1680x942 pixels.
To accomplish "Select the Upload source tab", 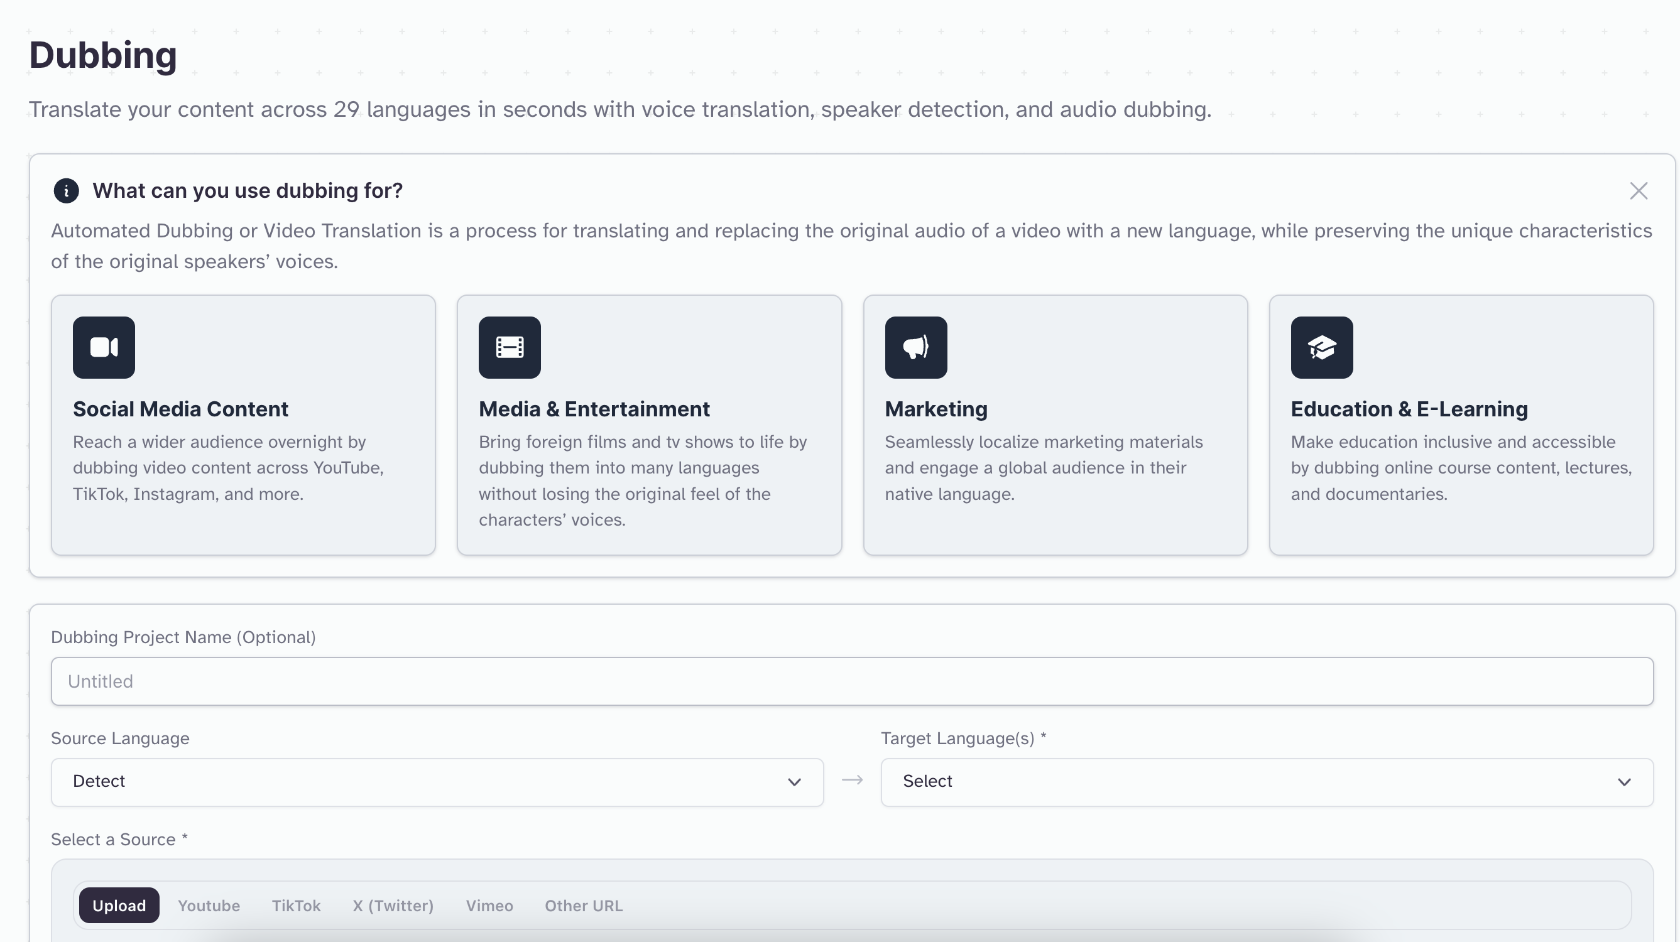I will point(119,906).
